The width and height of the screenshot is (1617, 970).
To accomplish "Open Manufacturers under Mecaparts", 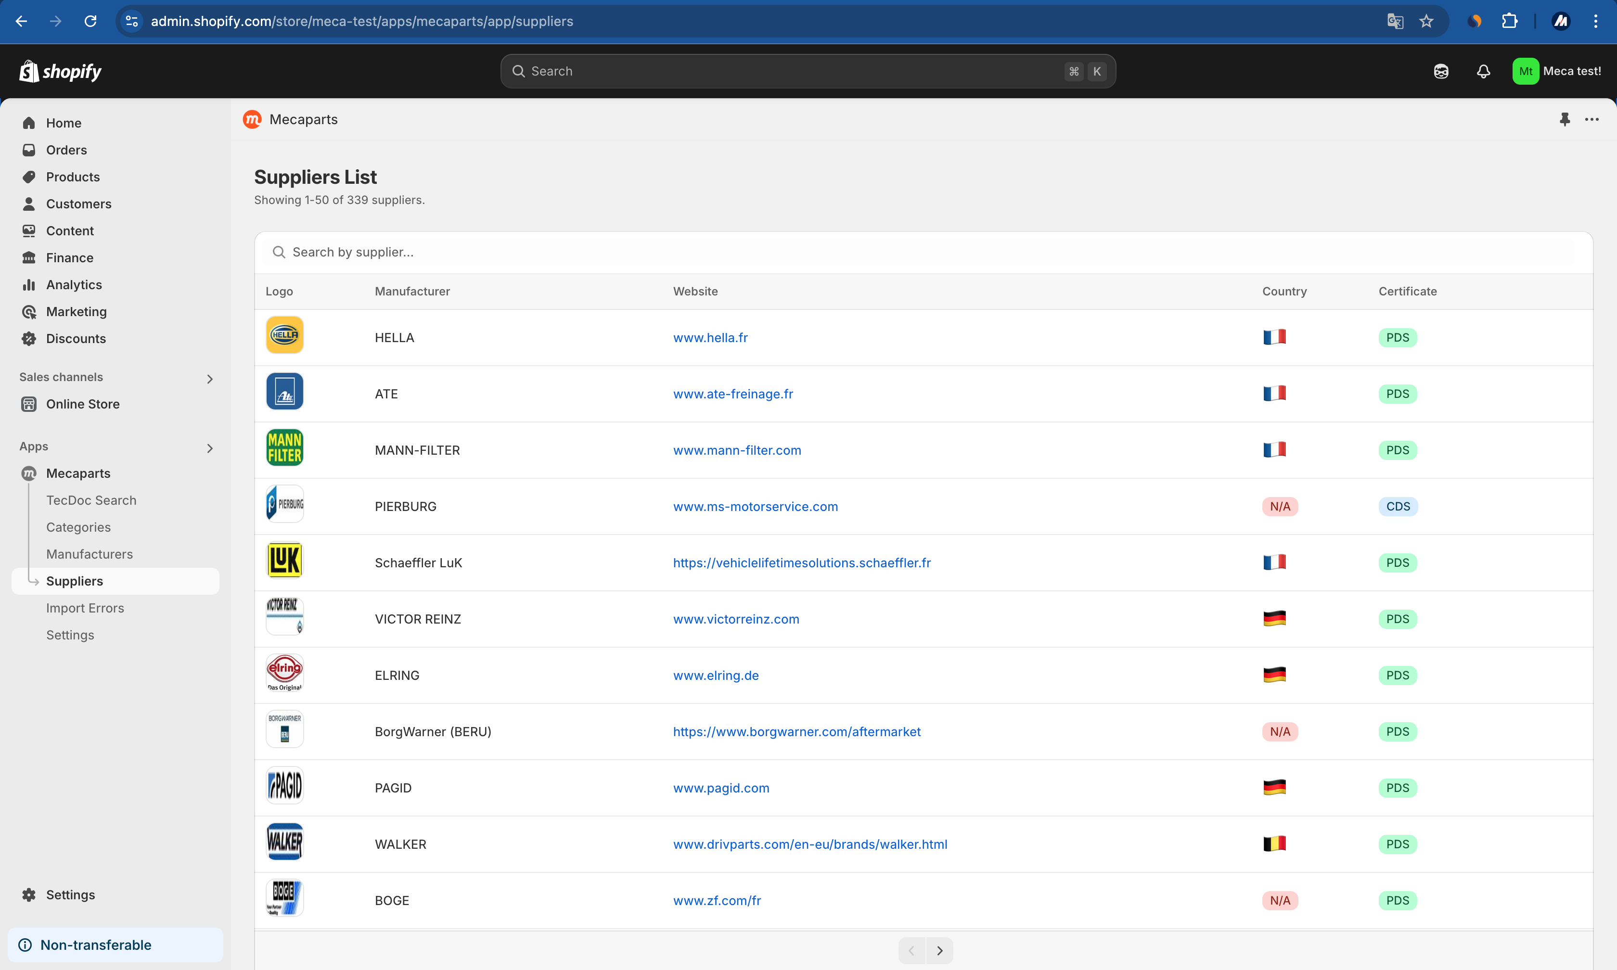I will (x=90, y=554).
